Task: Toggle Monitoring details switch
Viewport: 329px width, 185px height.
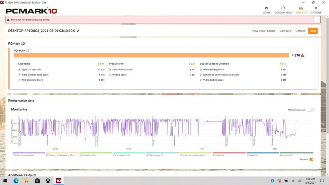Action: (311, 110)
